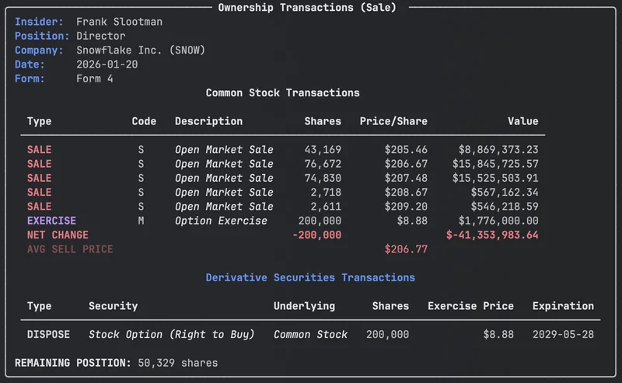Click the expiration date 2029-05-28

[563, 335]
